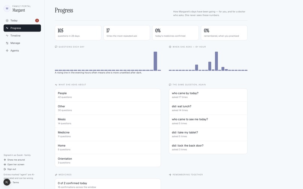Click the pulse icon in Progress item
This screenshot has height=189, width=303.
tap(7, 28)
